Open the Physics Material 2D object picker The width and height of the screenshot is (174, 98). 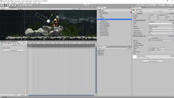coord(173,40)
